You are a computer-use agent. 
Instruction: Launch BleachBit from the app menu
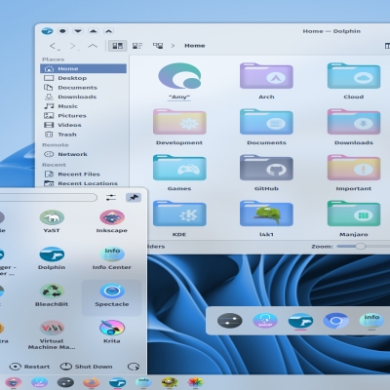(52, 291)
